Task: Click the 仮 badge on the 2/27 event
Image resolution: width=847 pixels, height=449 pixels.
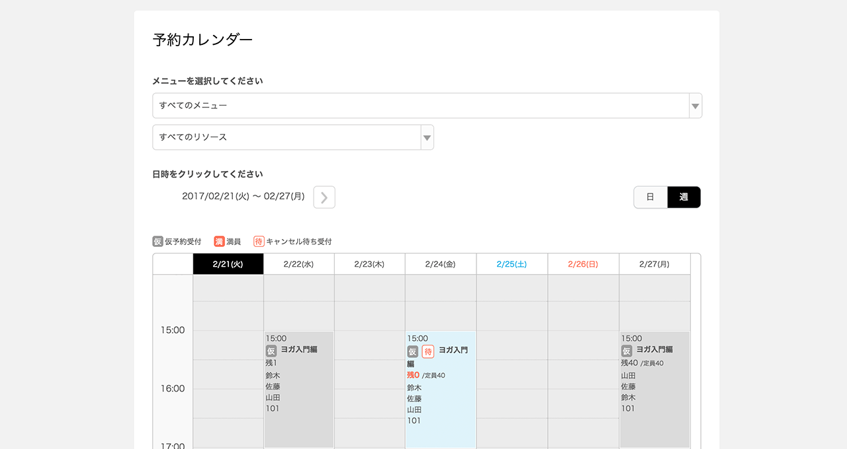Action: point(626,350)
